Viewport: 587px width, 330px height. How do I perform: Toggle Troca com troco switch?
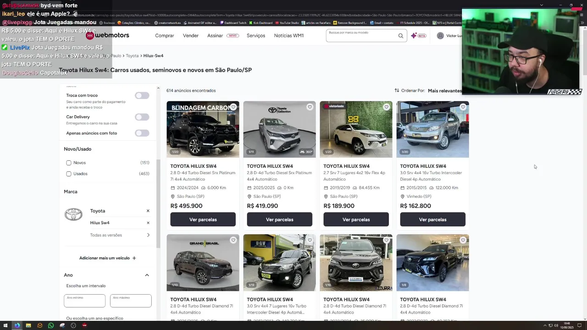point(142,95)
